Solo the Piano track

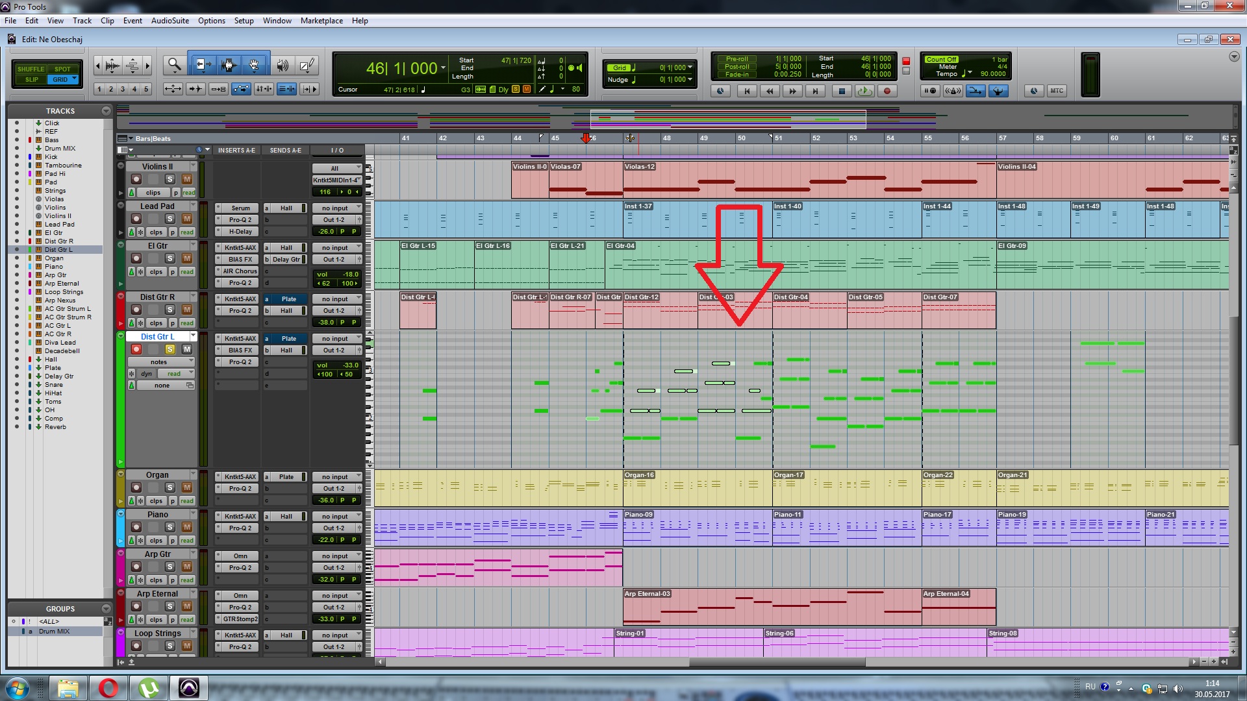pyautogui.click(x=170, y=527)
